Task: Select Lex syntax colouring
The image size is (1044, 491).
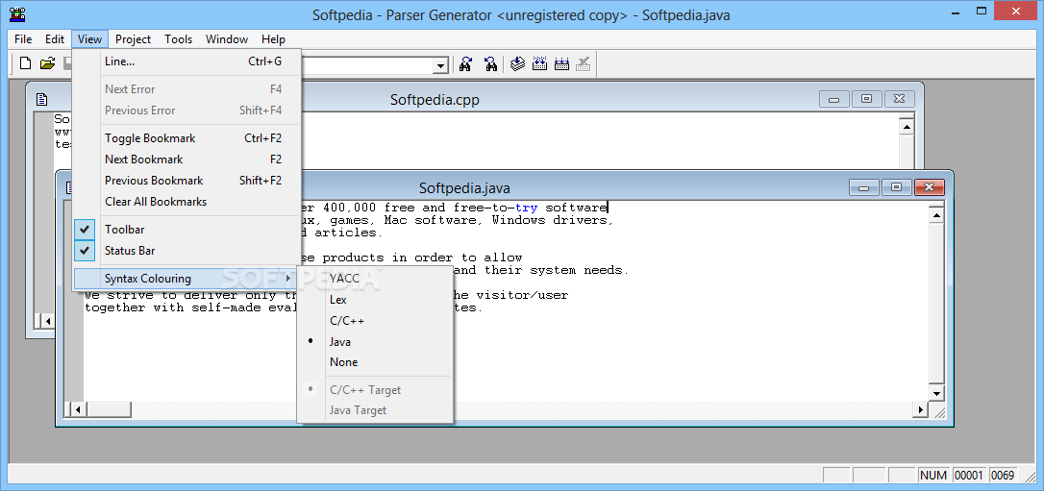Action: point(375,300)
